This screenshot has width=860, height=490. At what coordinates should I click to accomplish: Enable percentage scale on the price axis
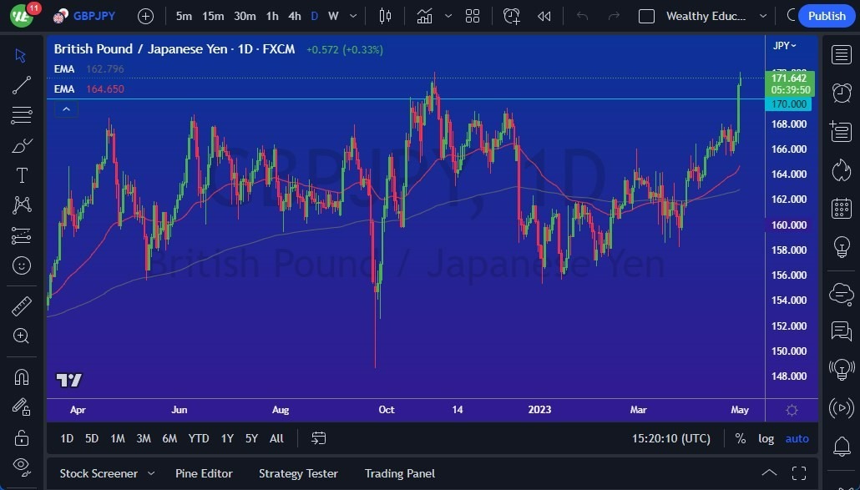pyautogui.click(x=739, y=438)
